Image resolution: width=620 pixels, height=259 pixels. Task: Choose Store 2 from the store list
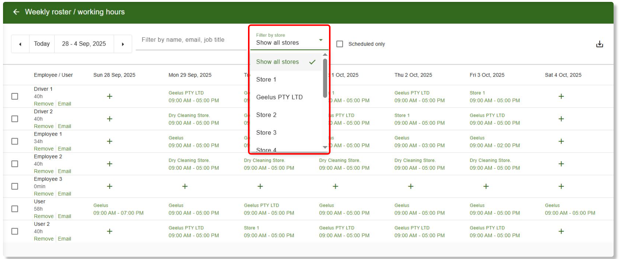[266, 115]
